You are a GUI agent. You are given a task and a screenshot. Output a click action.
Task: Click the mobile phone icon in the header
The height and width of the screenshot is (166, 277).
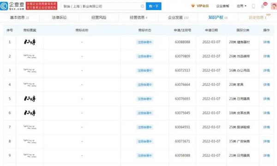point(253,6)
